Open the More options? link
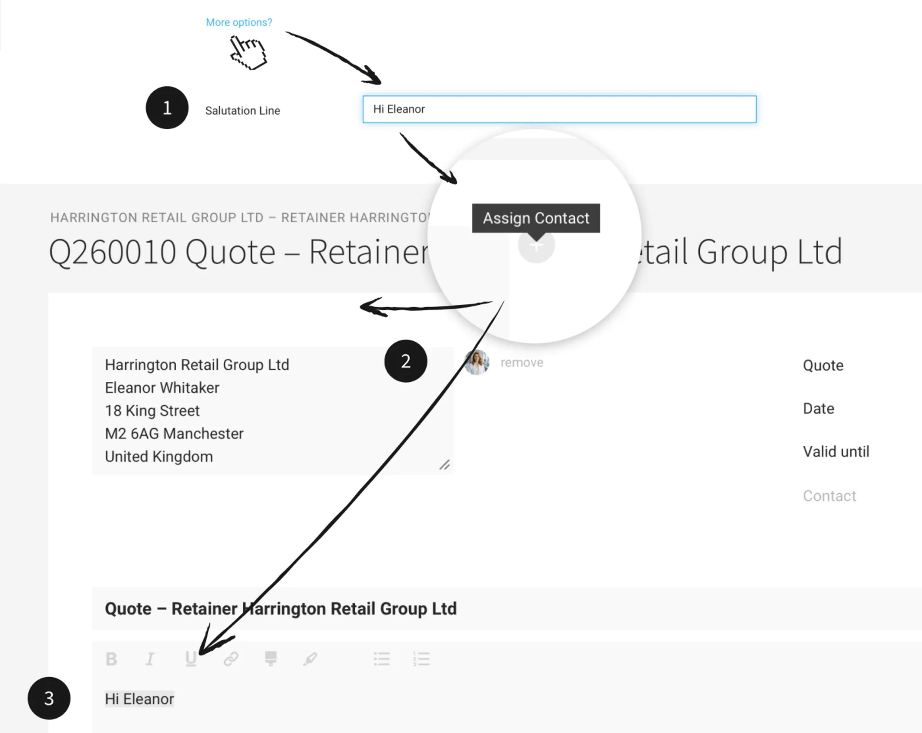This screenshot has height=733, width=922. (239, 22)
